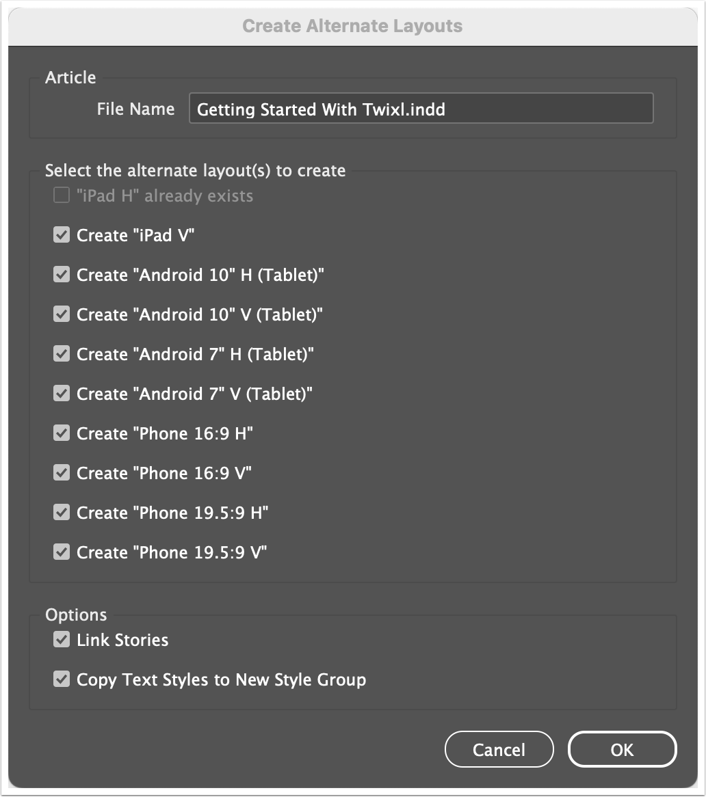This screenshot has width=706, height=797.
Task: Click the Create Alternate Layouts title bar
Action: [352, 27]
